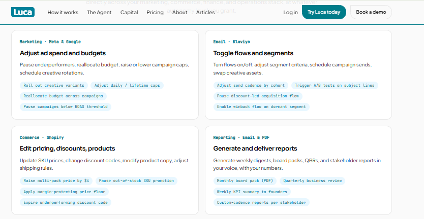Click Edit pricing, discounts, products heading
This screenshot has height=219, width=424.
(x=67, y=149)
